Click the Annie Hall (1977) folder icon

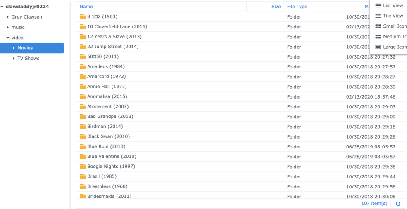(83, 87)
